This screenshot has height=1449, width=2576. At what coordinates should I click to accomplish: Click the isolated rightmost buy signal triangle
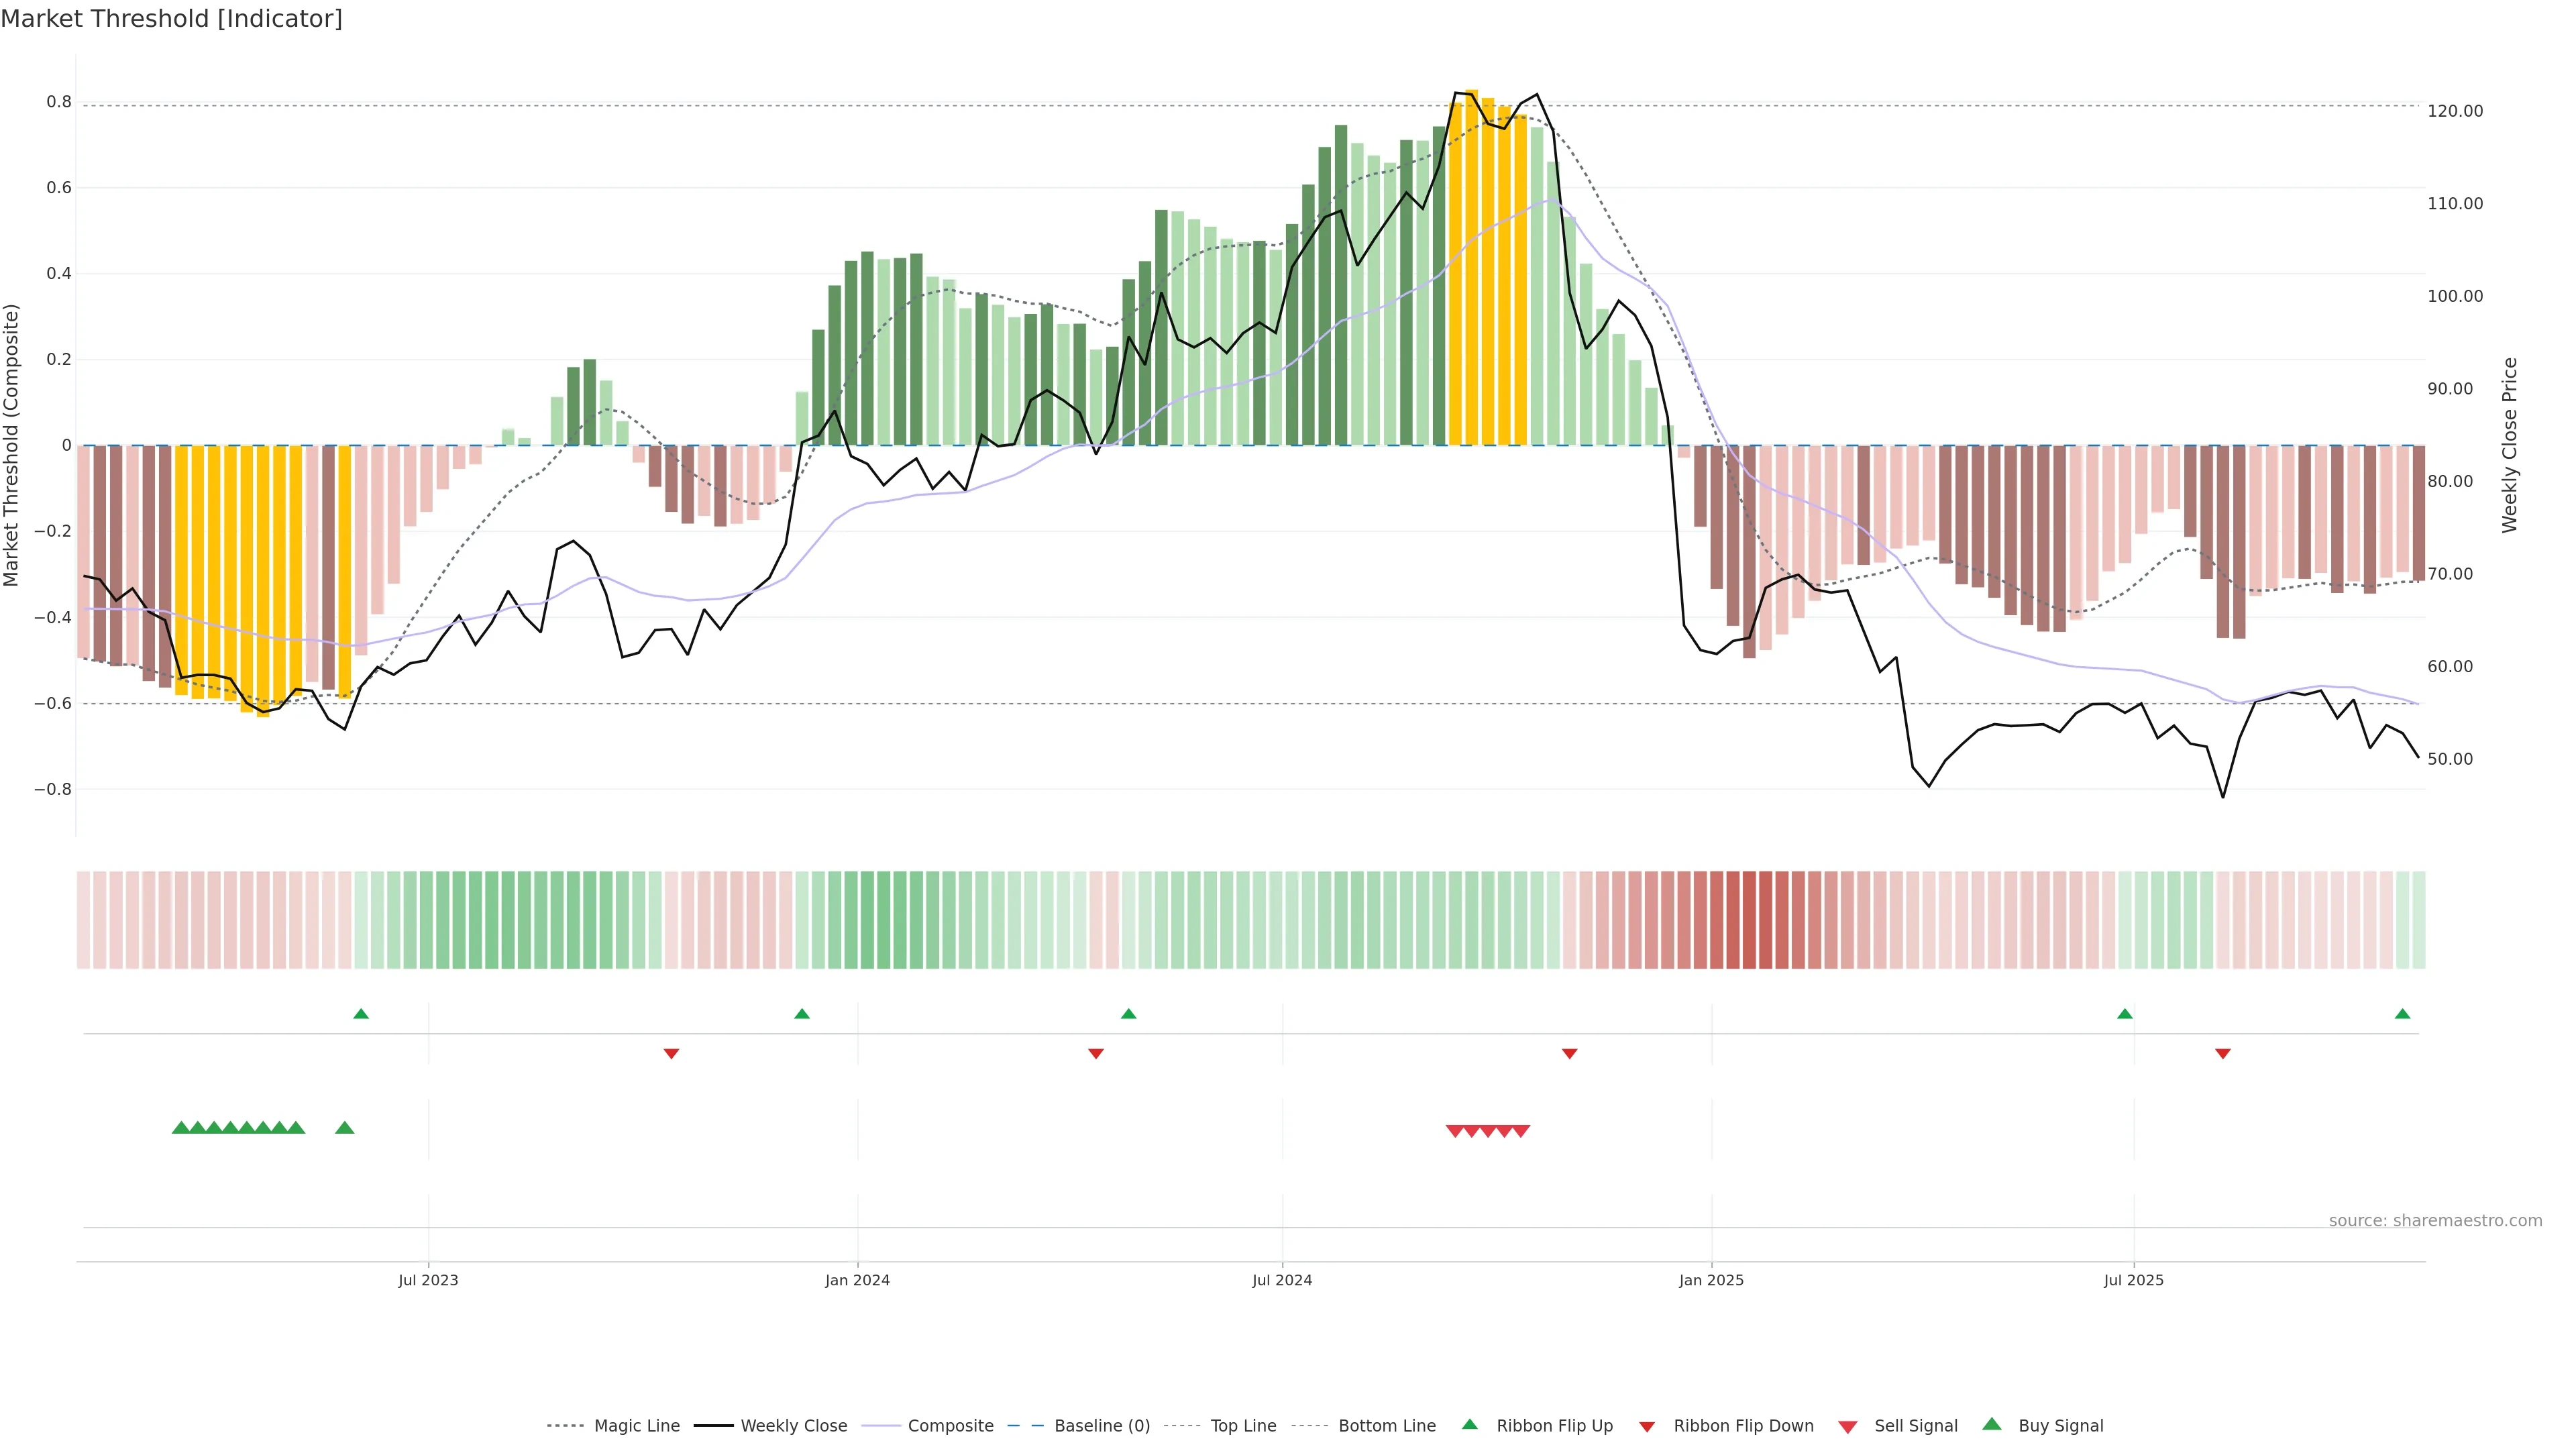pos(345,1128)
